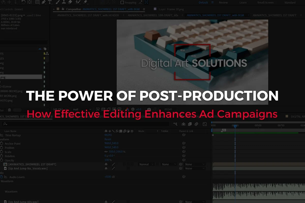Screen dimensions: 305x203
Task: Open the TrkMat None dropdown for ANIMATICS layer
Action: (x=169, y=164)
